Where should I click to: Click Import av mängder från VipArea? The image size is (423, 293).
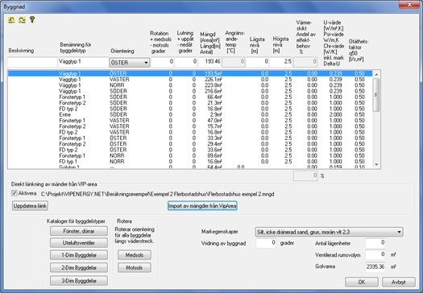tap(202, 206)
